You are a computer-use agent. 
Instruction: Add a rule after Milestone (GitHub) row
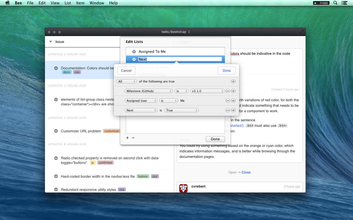[x=233, y=91]
